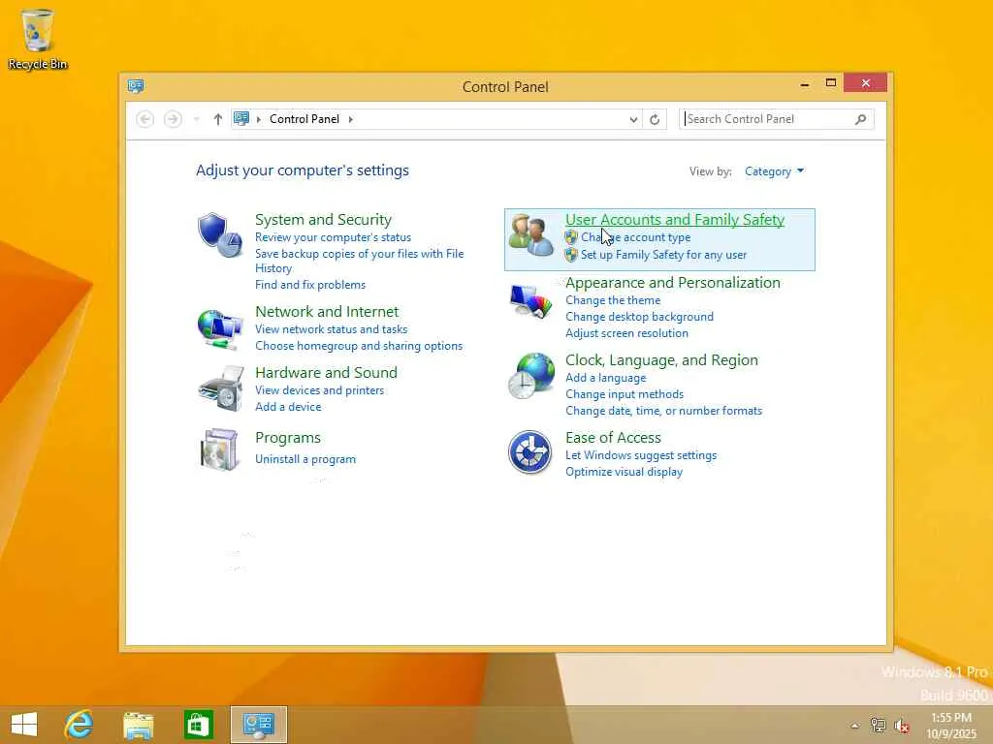
Task: Open System and Security category
Action: [323, 220]
